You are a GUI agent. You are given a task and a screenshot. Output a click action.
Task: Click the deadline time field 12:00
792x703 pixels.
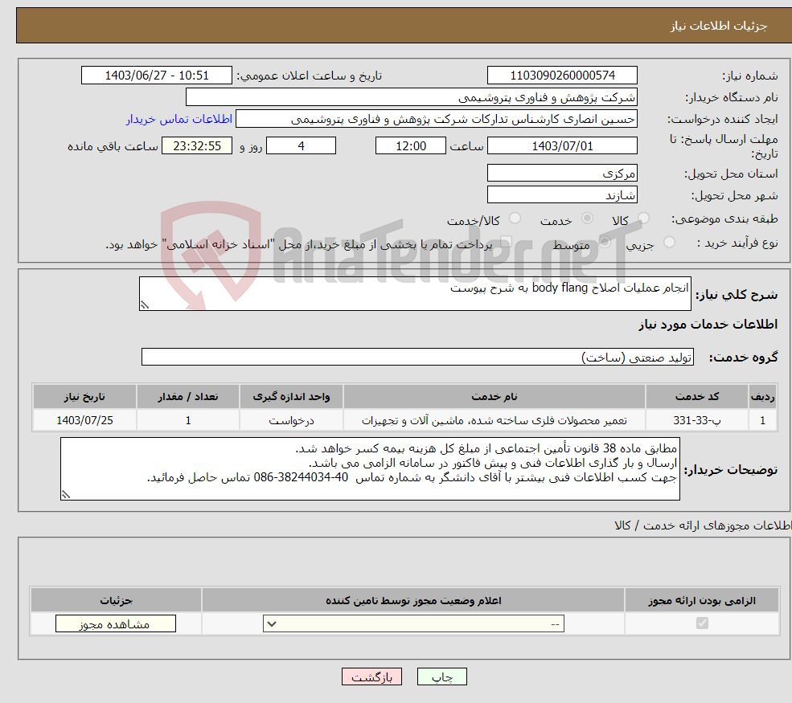point(411,146)
